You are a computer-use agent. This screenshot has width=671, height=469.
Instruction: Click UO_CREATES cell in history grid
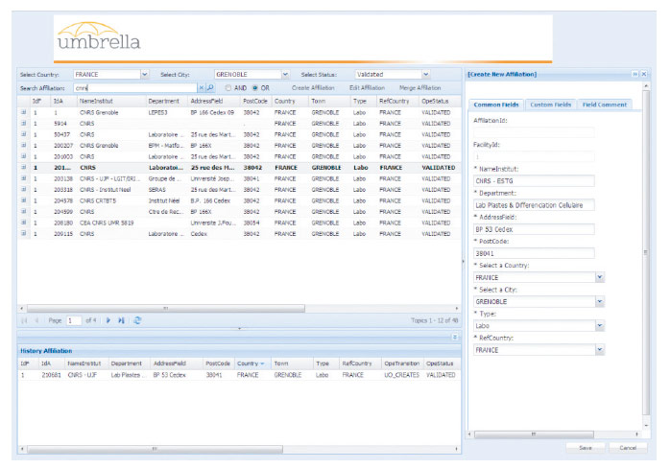click(401, 375)
